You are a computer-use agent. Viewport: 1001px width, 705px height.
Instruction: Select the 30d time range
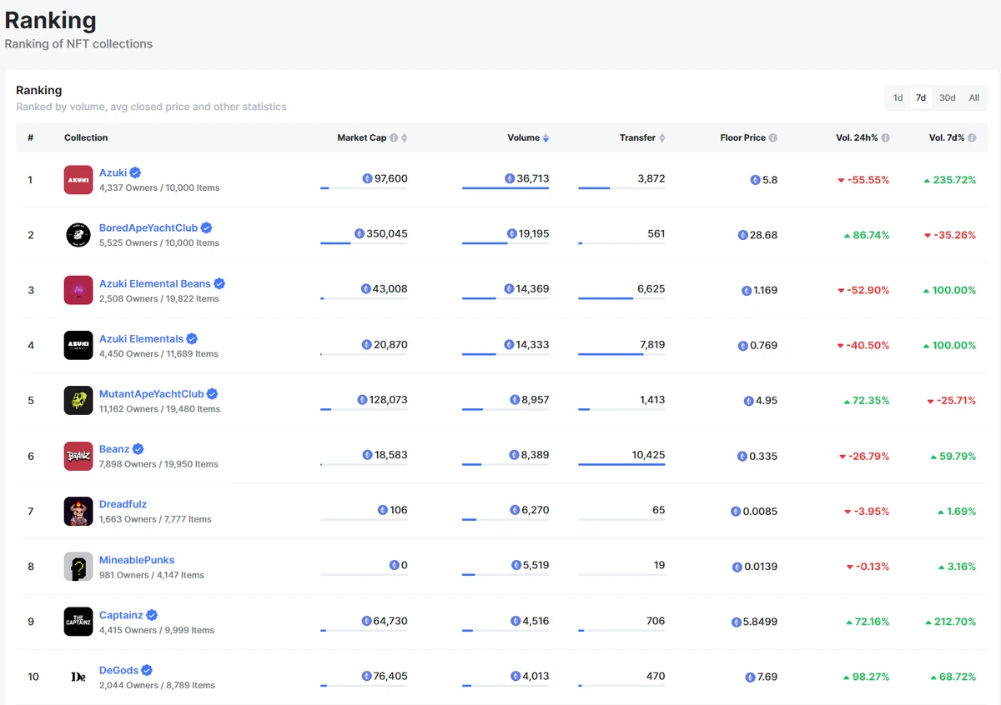(x=947, y=98)
